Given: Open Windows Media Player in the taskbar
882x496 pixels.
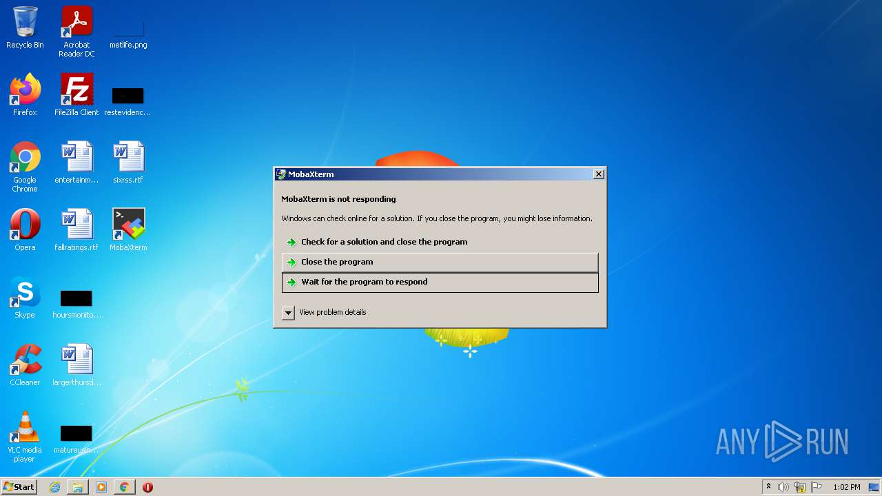Looking at the screenshot, I should [x=101, y=487].
